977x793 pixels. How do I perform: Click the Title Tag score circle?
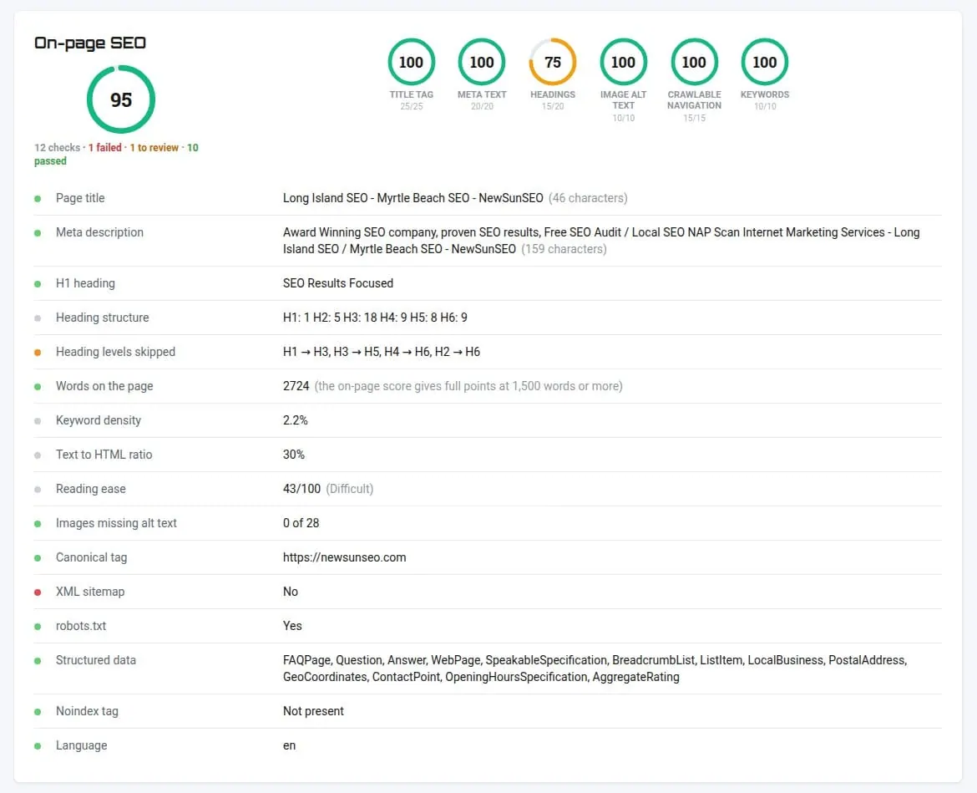click(x=411, y=62)
